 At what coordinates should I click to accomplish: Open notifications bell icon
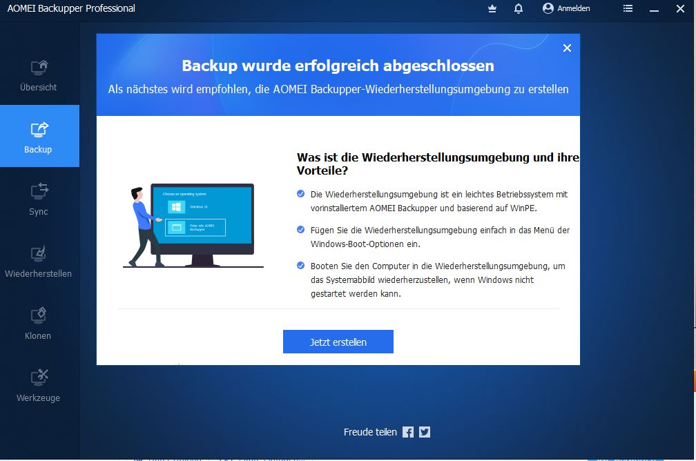click(x=519, y=8)
